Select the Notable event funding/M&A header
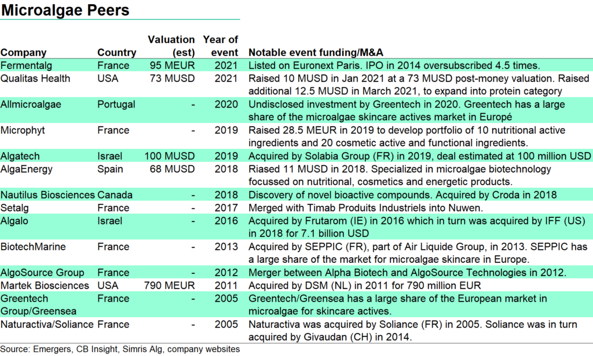593x356 pixels. (316, 53)
